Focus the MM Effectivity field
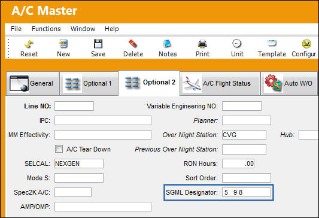 point(103,135)
